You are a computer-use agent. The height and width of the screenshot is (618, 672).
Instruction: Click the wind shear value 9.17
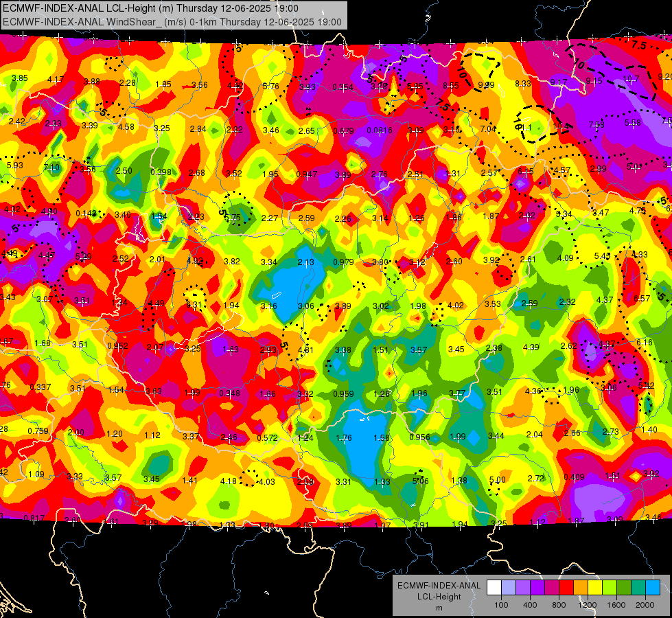559,82
